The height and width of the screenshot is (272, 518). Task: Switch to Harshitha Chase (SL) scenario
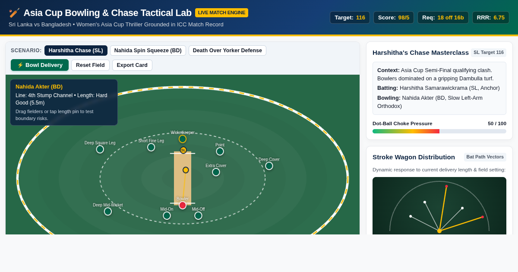point(76,51)
